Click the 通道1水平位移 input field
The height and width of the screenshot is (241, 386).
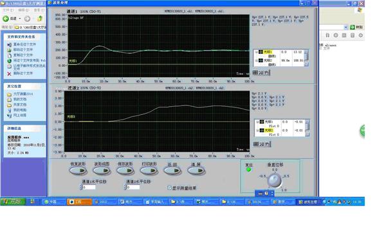tap(89, 187)
